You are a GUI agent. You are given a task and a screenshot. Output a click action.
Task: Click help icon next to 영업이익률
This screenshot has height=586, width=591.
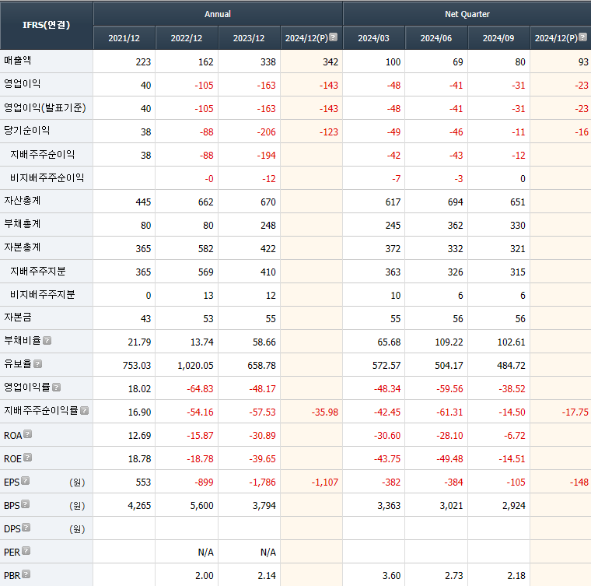(56, 388)
